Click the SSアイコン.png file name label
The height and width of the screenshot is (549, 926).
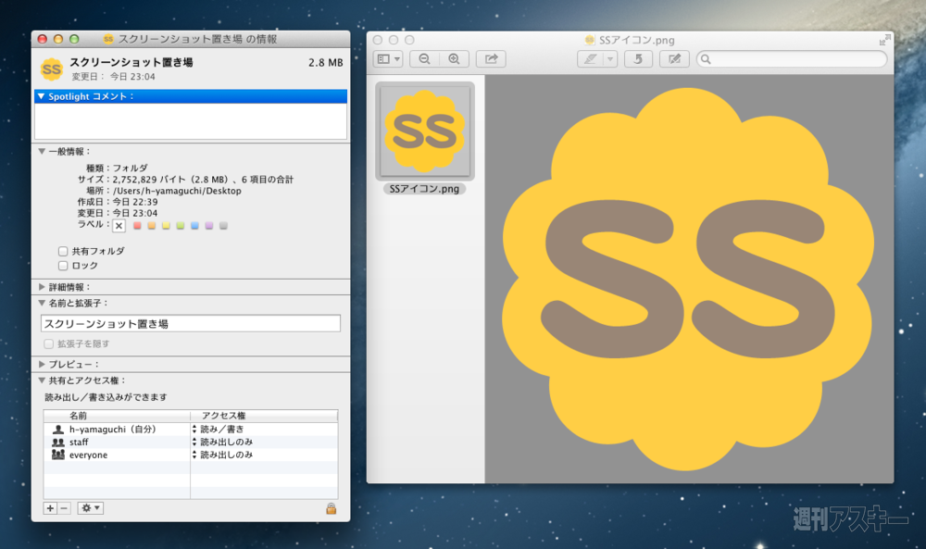tap(424, 189)
